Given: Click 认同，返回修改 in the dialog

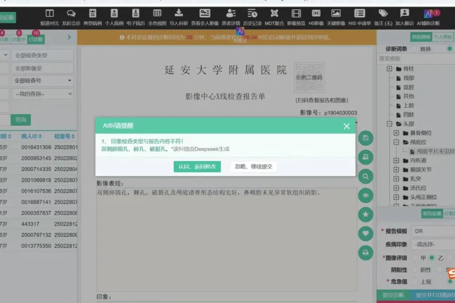Looking at the screenshot, I should tap(197, 166).
